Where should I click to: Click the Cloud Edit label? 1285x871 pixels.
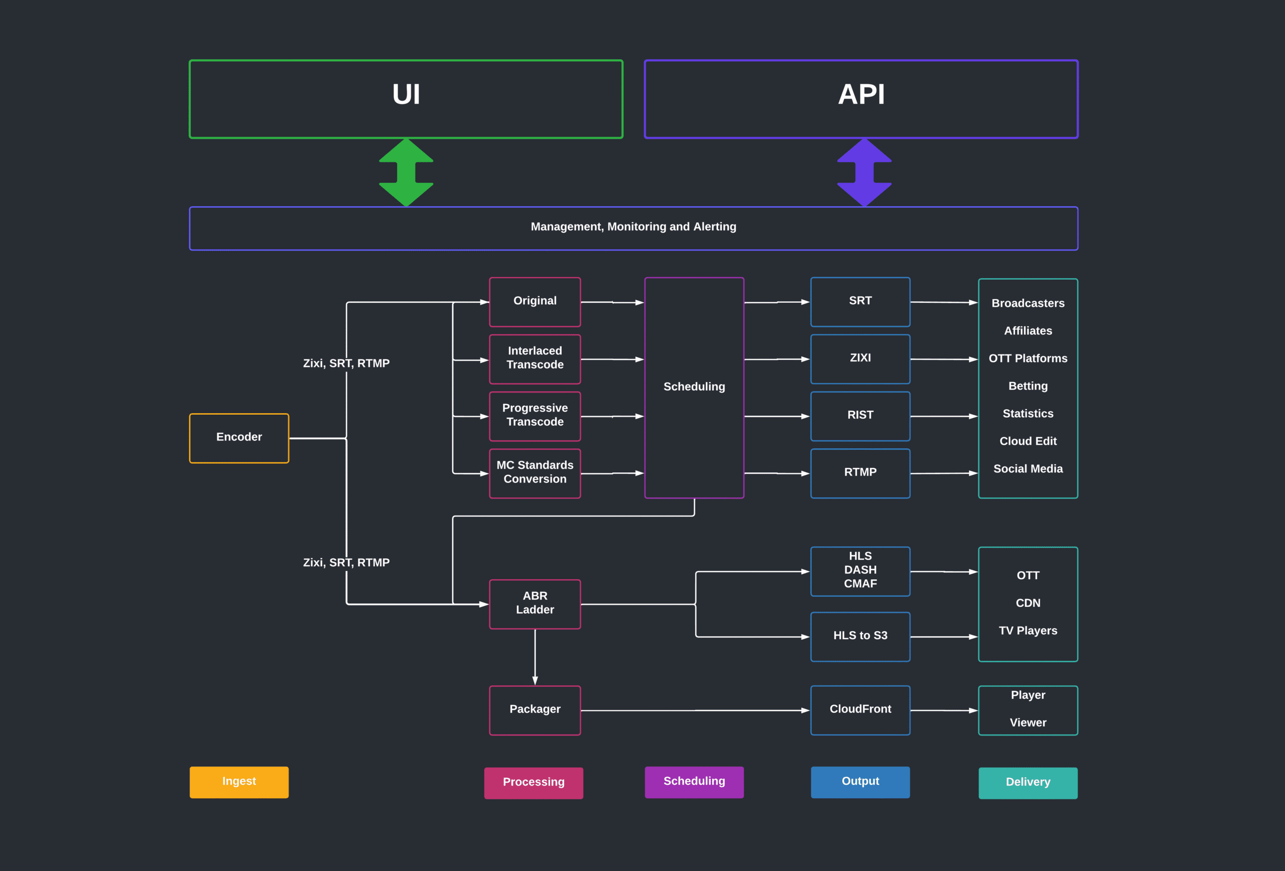[x=1028, y=441]
